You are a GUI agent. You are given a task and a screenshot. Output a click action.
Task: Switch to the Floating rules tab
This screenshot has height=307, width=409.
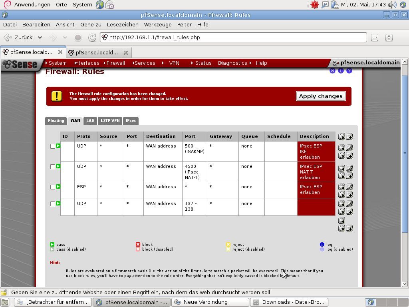(x=56, y=121)
